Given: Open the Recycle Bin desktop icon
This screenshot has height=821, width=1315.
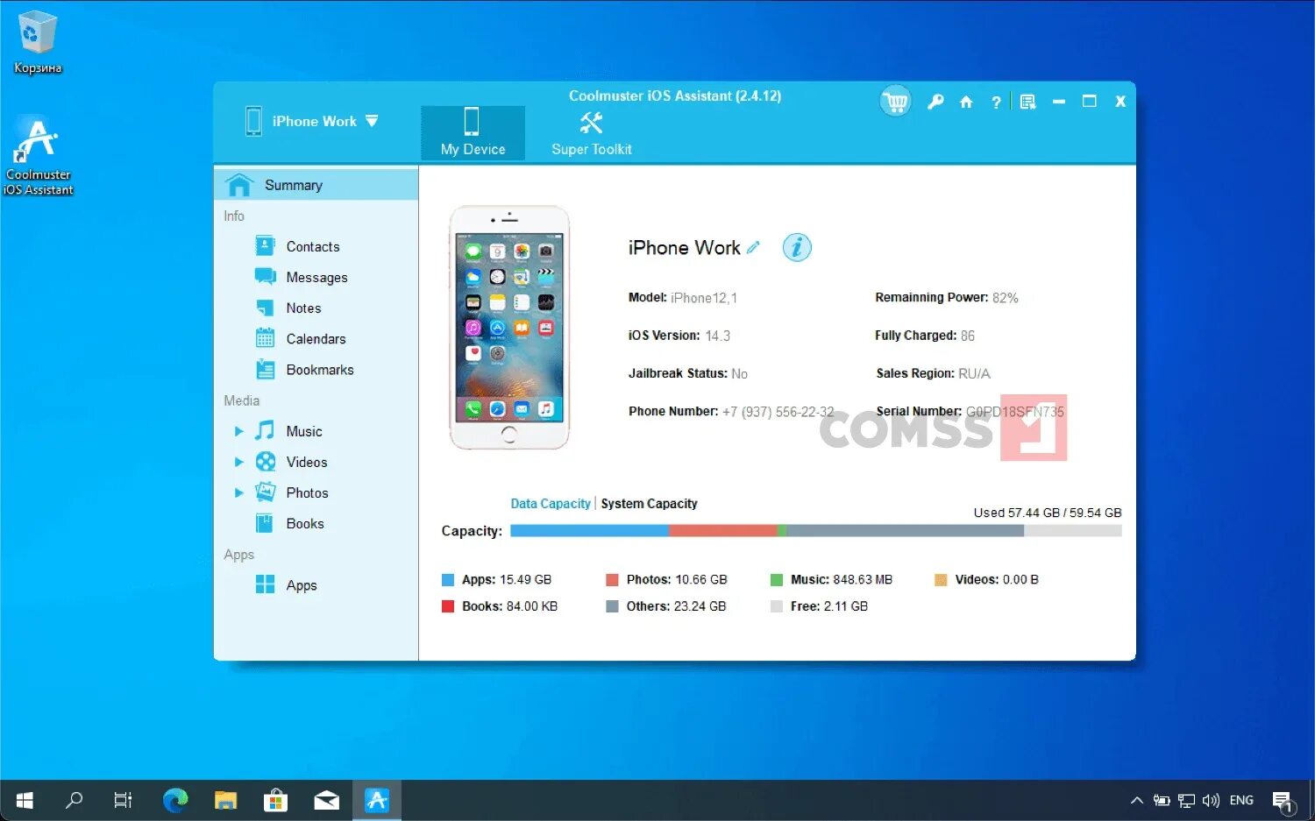Looking at the screenshot, I should [38, 42].
